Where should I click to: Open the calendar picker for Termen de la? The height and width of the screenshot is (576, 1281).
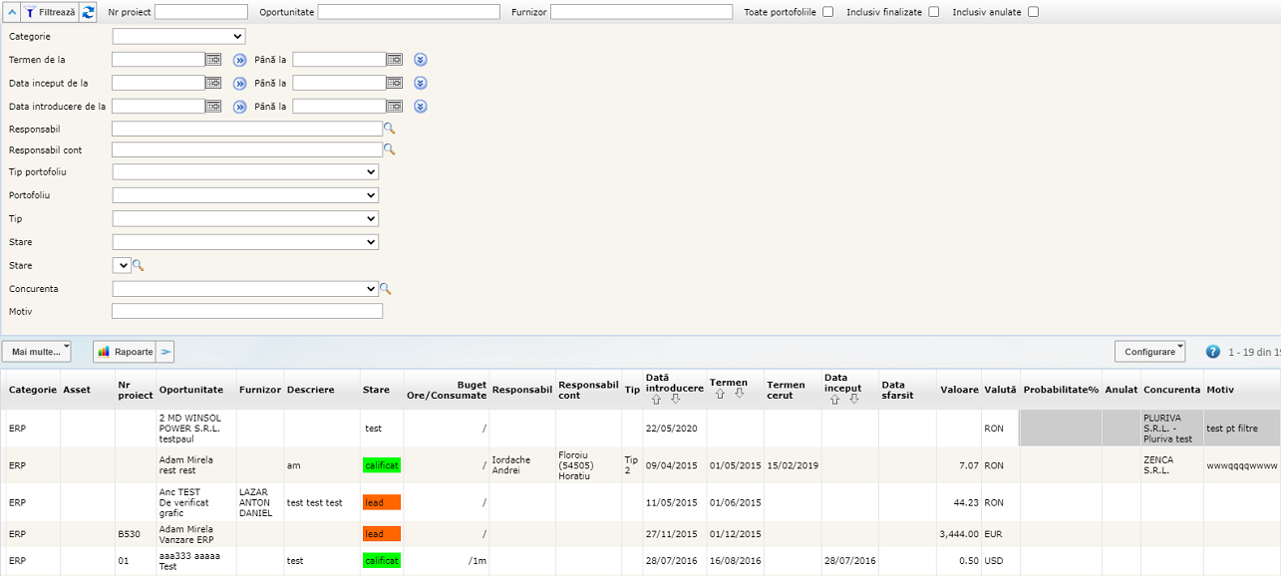(x=213, y=60)
